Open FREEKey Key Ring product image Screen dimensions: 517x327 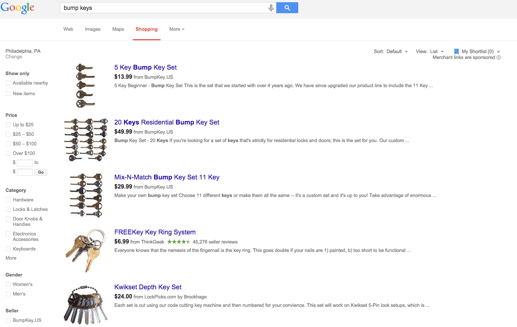pyautogui.click(x=85, y=250)
